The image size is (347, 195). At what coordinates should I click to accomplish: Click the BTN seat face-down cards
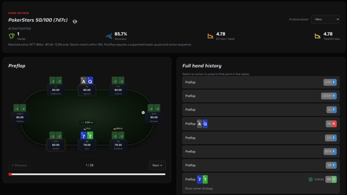[154, 108]
